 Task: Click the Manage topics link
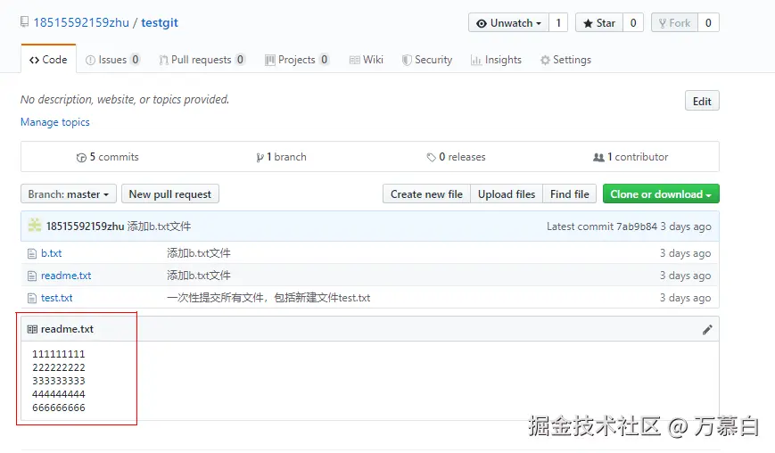55,122
